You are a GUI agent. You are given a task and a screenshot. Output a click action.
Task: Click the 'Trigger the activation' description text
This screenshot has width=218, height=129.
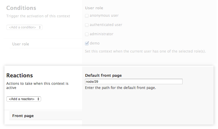click(38, 16)
